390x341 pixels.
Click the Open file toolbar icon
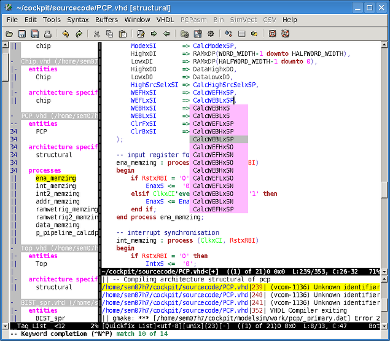point(9,34)
